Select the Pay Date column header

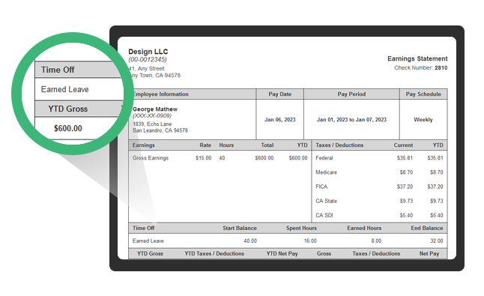point(279,94)
